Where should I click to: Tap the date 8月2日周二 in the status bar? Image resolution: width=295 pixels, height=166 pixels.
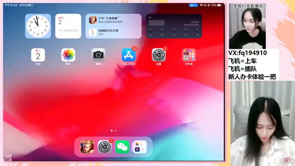26,5
